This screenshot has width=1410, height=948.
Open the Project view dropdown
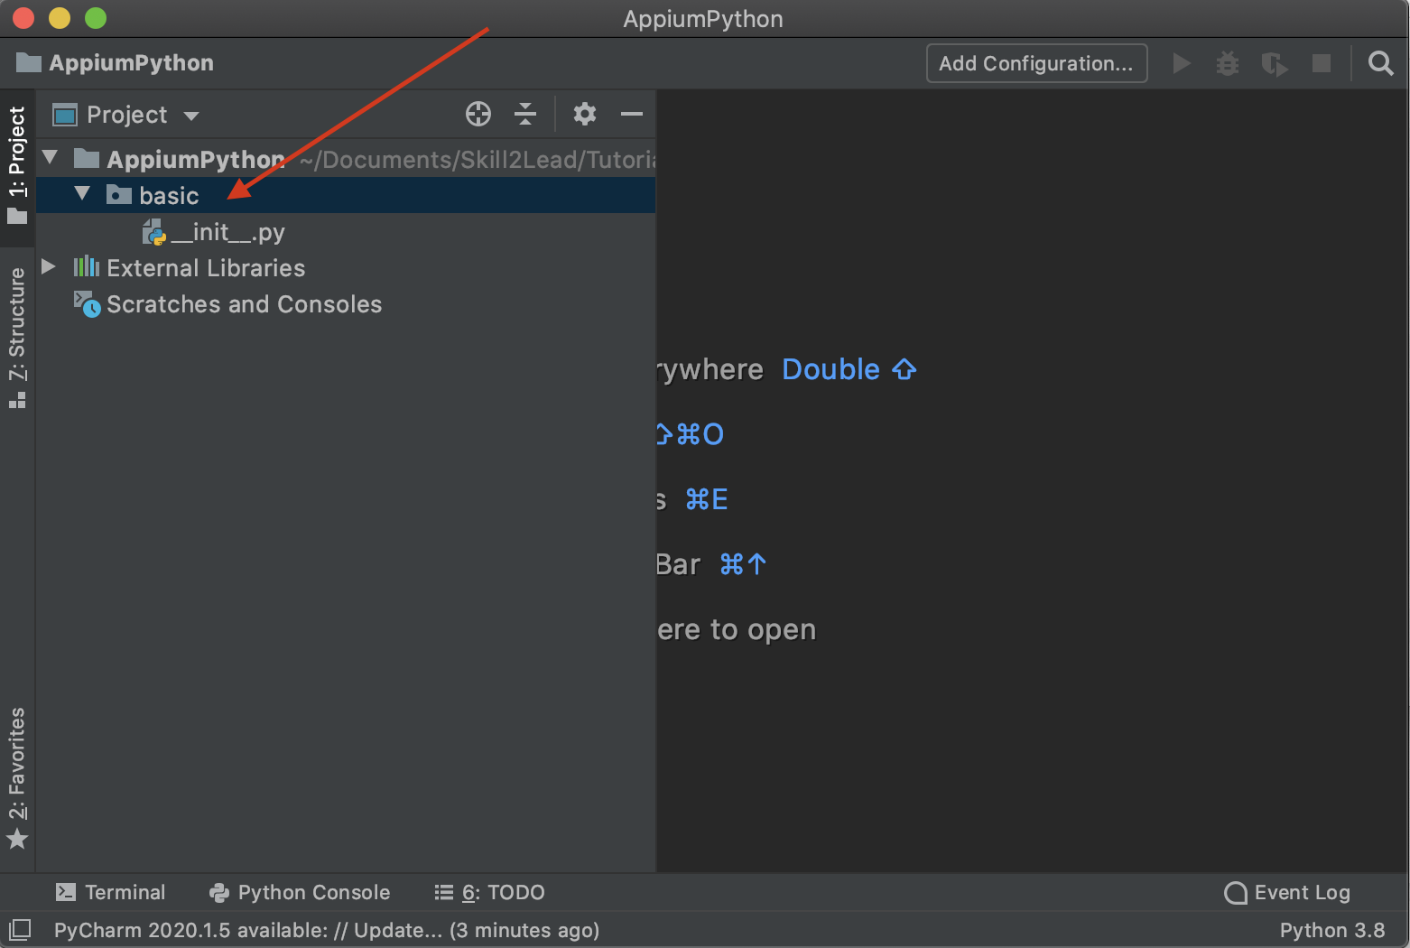pyautogui.click(x=126, y=115)
